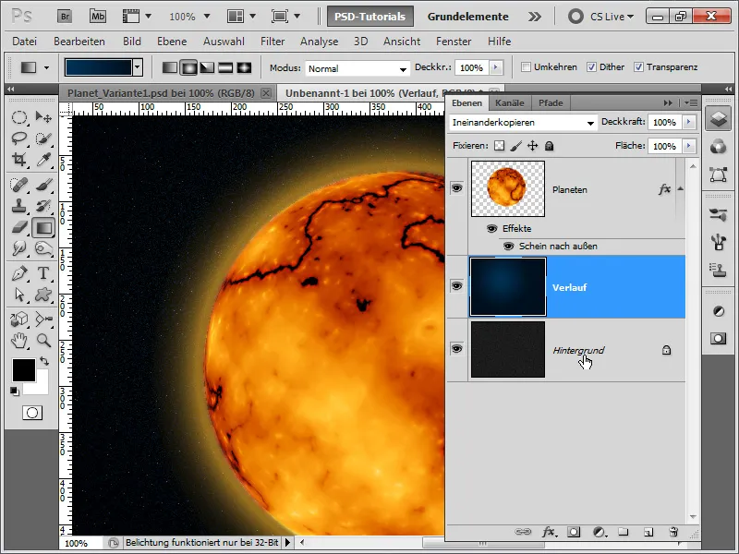Image resolution: width=739 pixels, height=554 pixels.
Task: Open layer blend mode Ineinanderkopieren dropdown
Action: pyautogui.click(x=522, y=123)
